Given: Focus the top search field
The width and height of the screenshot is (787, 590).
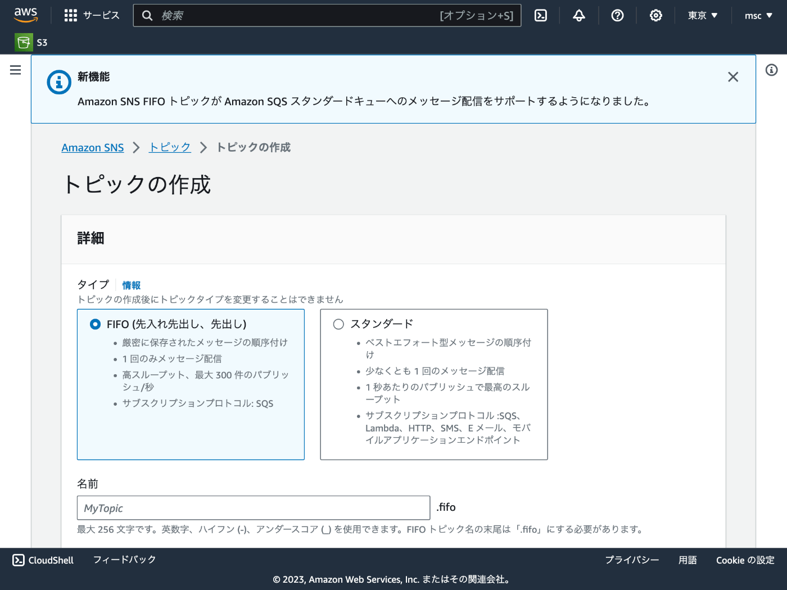Looking at the screenshot, I should coord(327,16).
